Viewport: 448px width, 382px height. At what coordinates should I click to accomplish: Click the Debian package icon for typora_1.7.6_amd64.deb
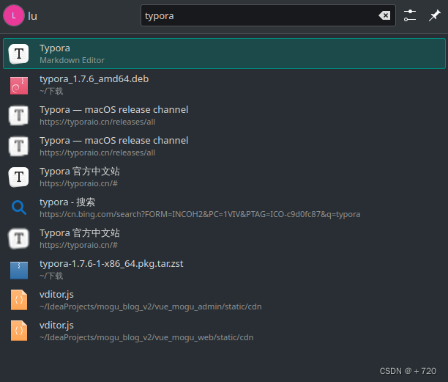(x=19, y=85)
